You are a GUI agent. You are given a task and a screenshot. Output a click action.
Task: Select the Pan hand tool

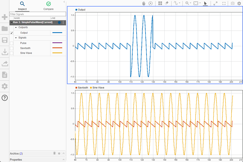(x=144, y=3)
